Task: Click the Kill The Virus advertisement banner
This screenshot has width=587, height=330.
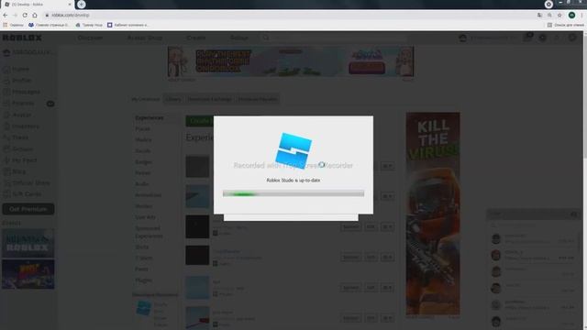Action: pos(433,214)
